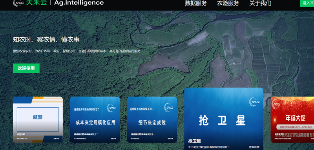This screenshot has width=314, height=150.
Task: Click 查看详情 on 细节决定成败 card
Action: point(170,138)
